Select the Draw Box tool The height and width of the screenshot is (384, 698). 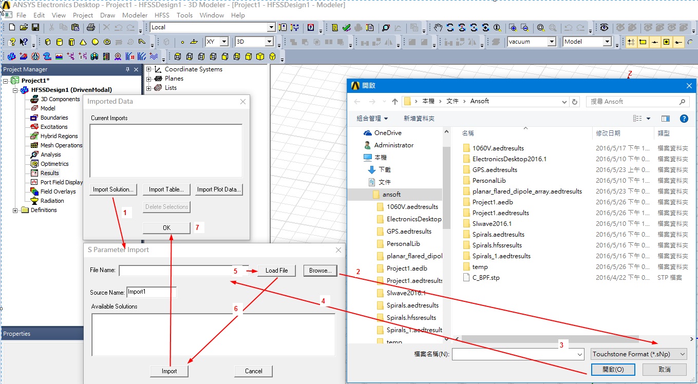[48, 42]
